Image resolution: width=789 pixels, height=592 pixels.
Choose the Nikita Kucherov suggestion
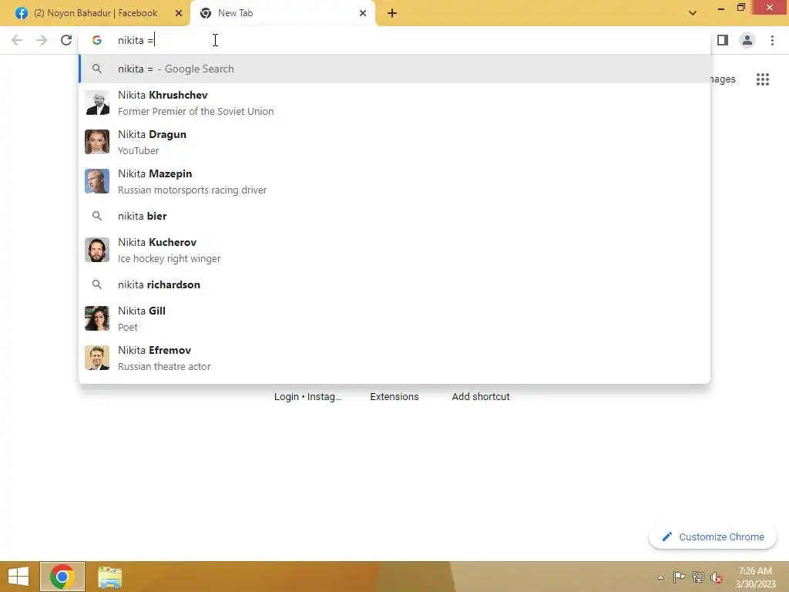coord(394,250)
